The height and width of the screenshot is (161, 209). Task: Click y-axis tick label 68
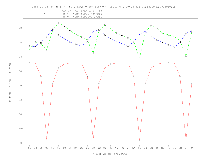[20, 114]
